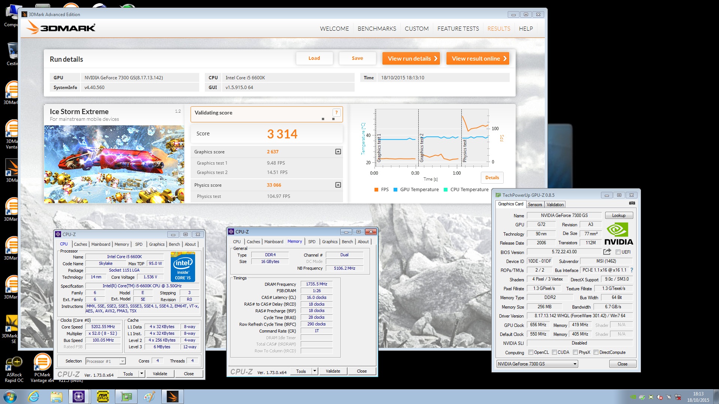Click the Load button in Run details

tap(314, 58)
